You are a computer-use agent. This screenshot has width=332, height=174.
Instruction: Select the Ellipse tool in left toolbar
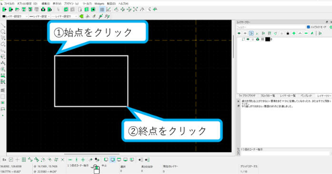pyautogui.click(x=3, y=44)
